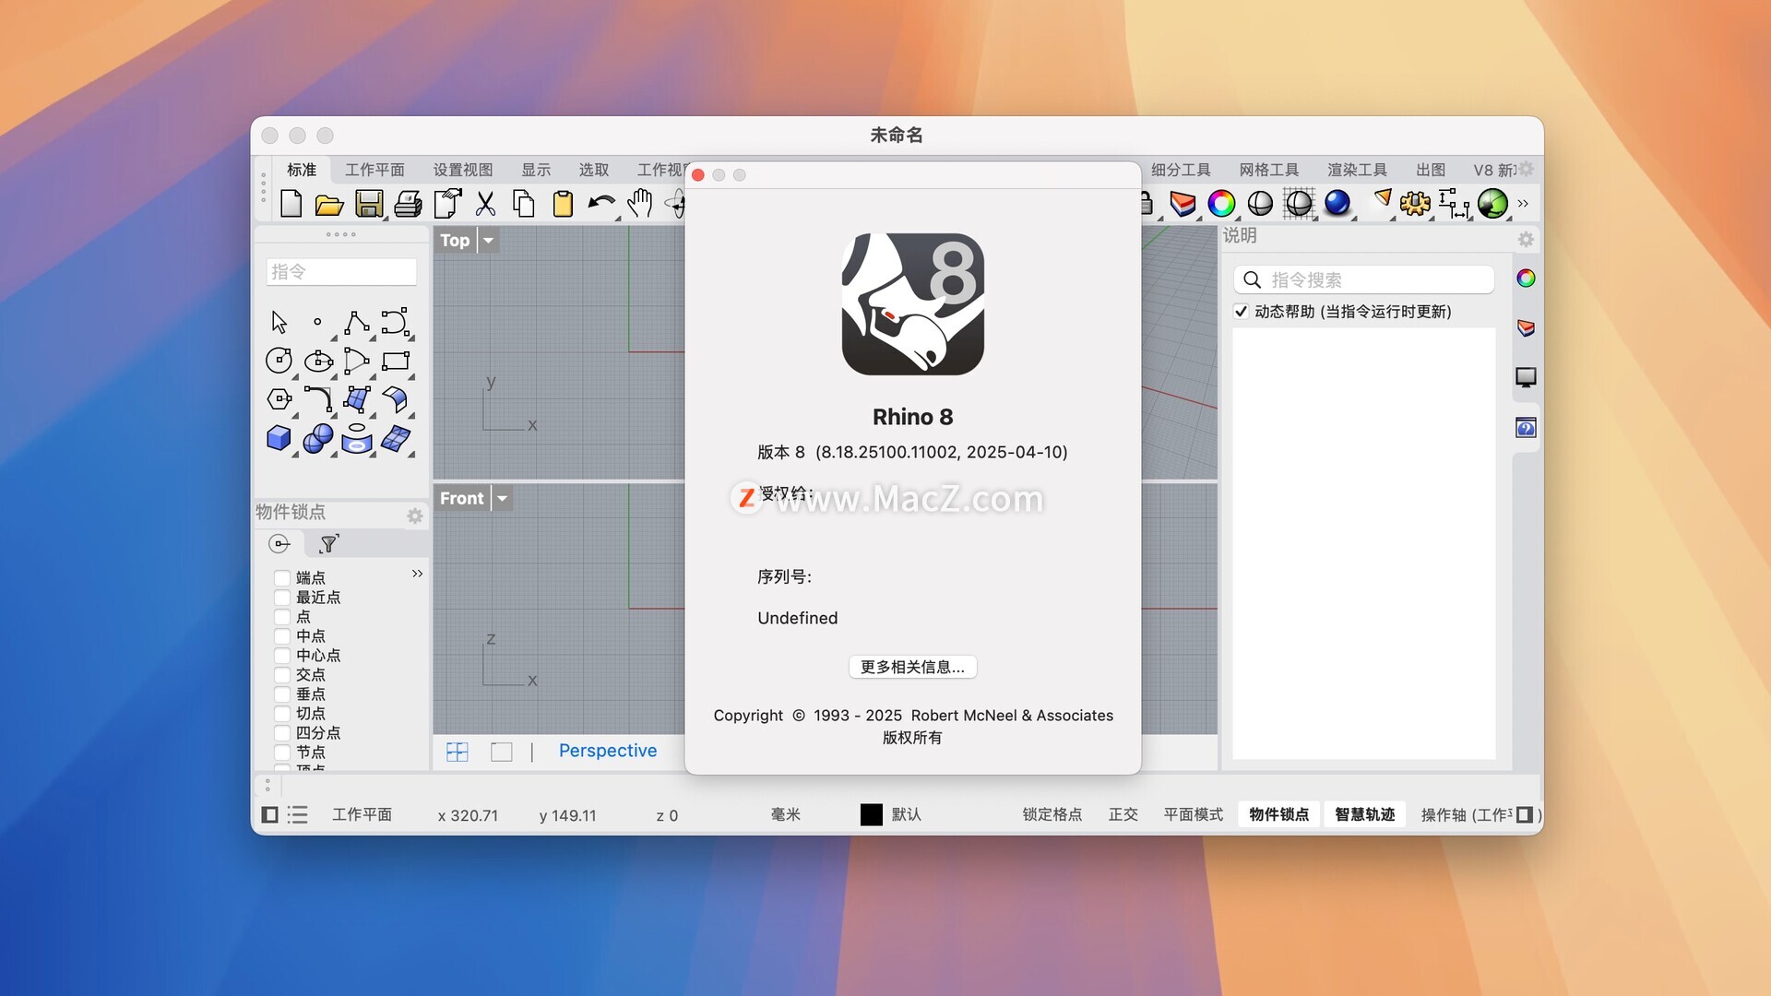This screenshot has height=996, width=1771.
Task: Open 说明 panel gear menu
Action: click(x=1526, y=240)
